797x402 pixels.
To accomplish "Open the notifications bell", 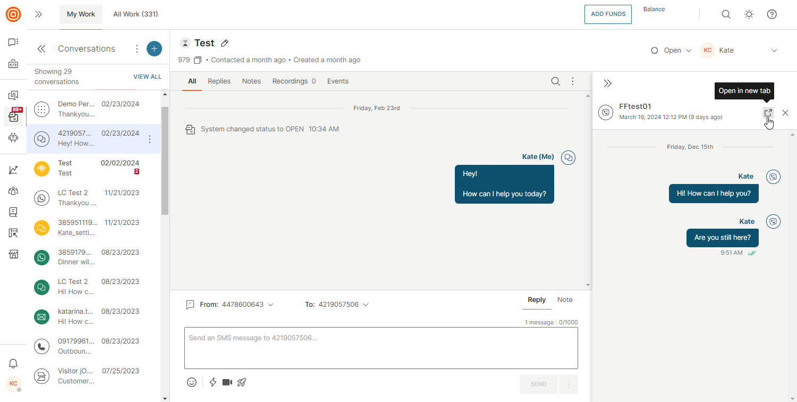I will (x=13, y=364).
